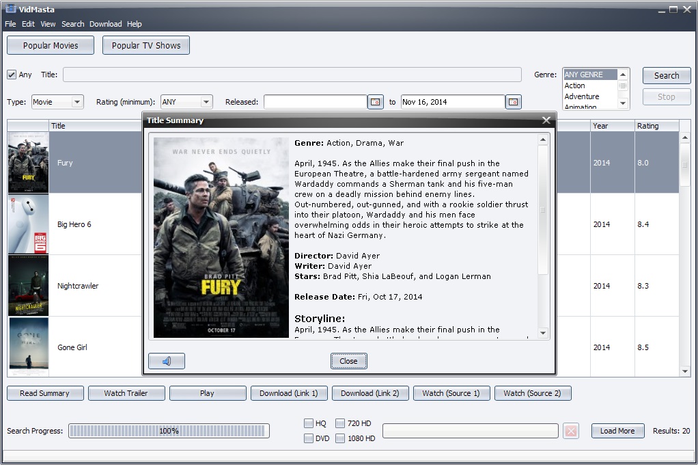Image resolution: width=698 pixels, height=465 pixels.
Task: Open the File menu
Action: click(10, 24)
